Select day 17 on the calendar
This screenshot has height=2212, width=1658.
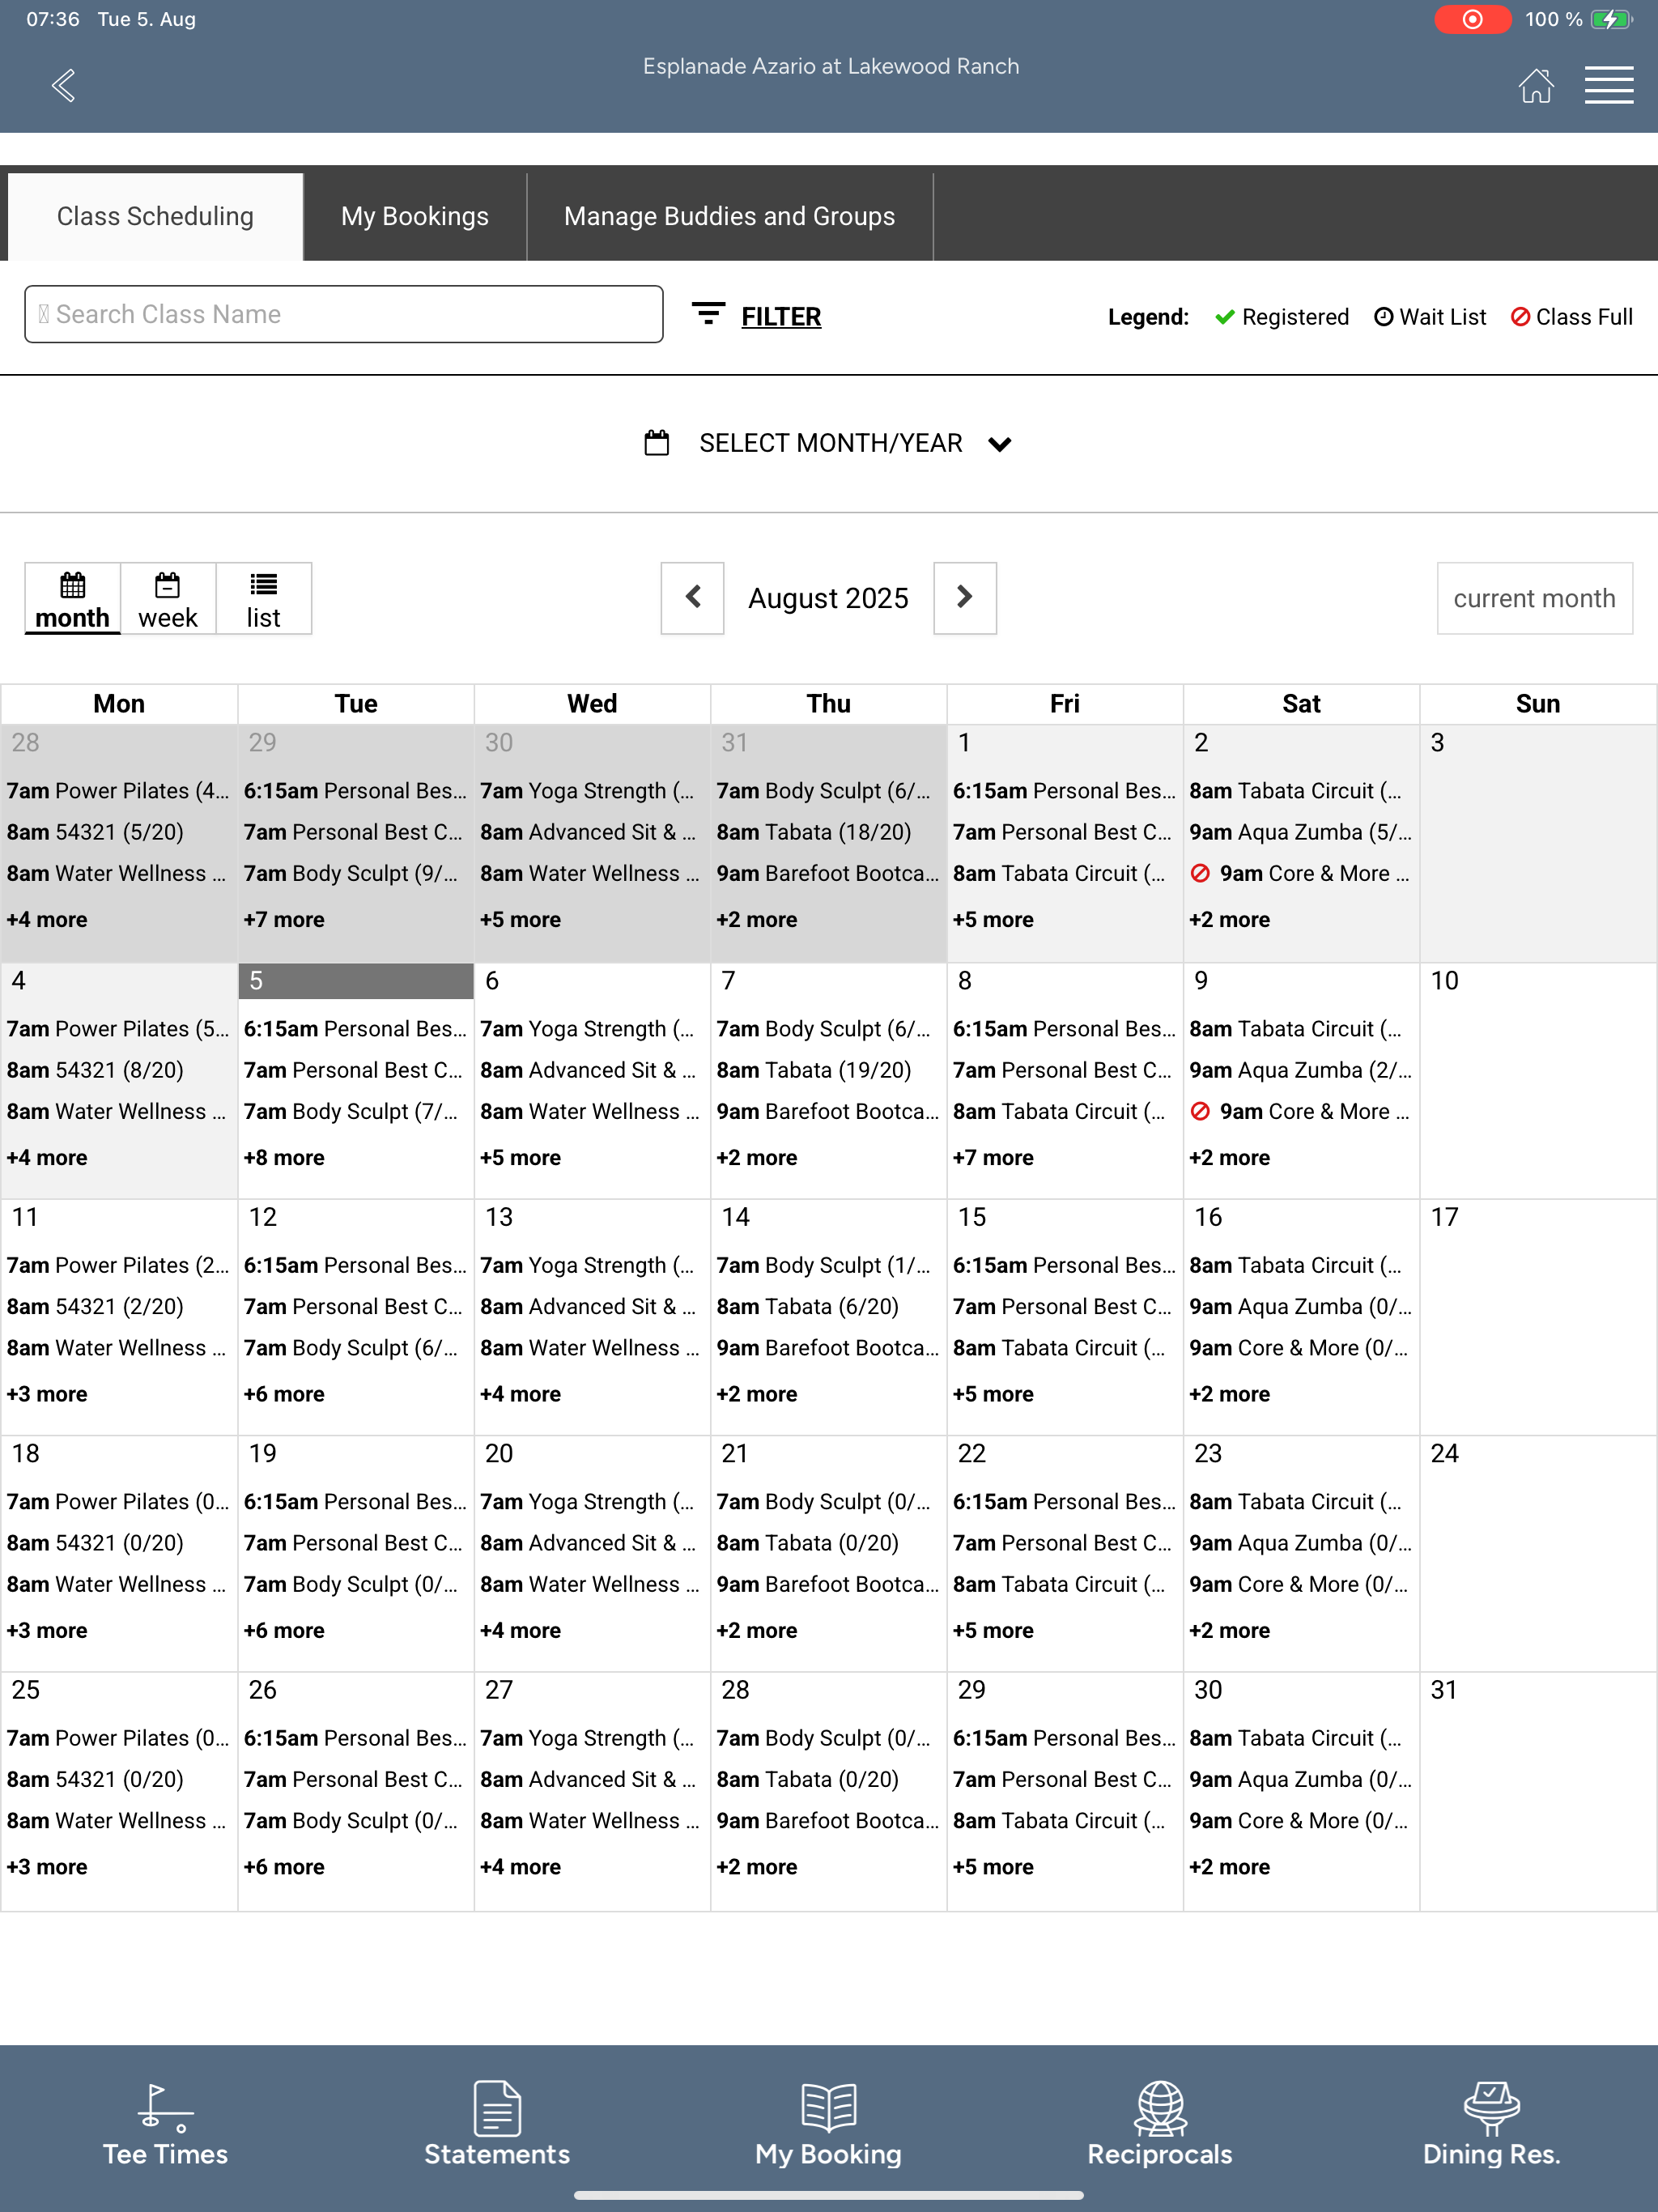point(1445,1217)
